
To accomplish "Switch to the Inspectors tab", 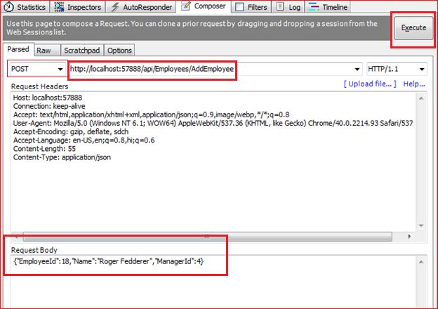I will point(78,7).
